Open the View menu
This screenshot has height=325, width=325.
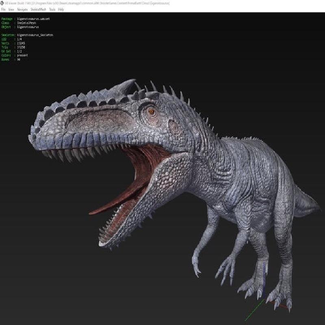click(11, 9)
